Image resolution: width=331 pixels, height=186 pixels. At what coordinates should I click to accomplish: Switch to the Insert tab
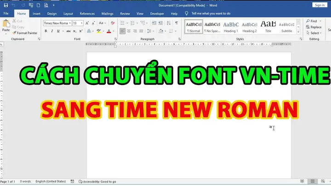36,13
